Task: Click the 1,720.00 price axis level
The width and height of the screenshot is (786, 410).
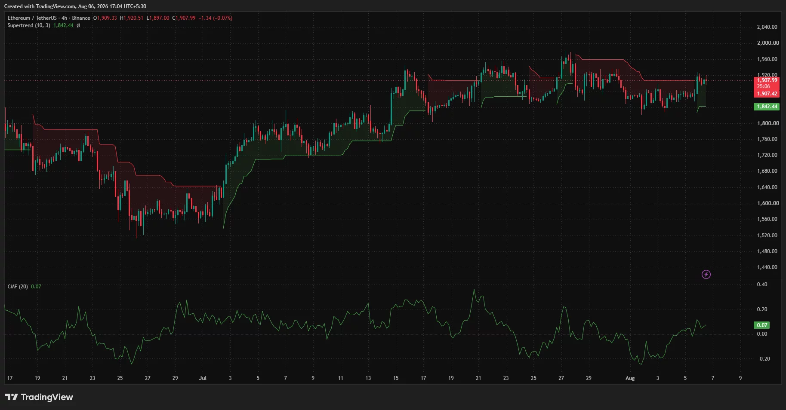Action: 767,155
